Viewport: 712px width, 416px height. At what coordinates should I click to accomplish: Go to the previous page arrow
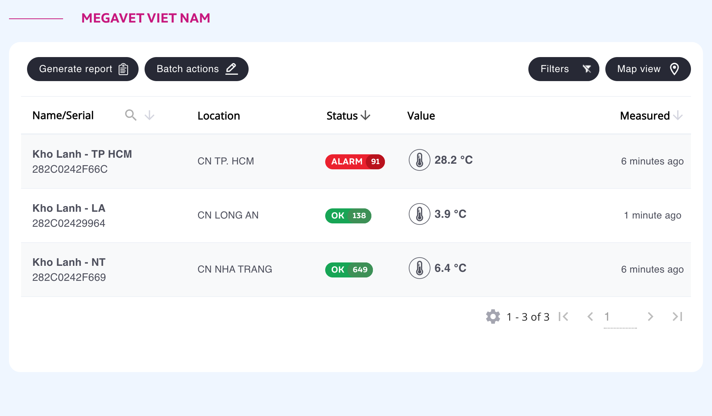pyautogui.click(x=590, y=317)
